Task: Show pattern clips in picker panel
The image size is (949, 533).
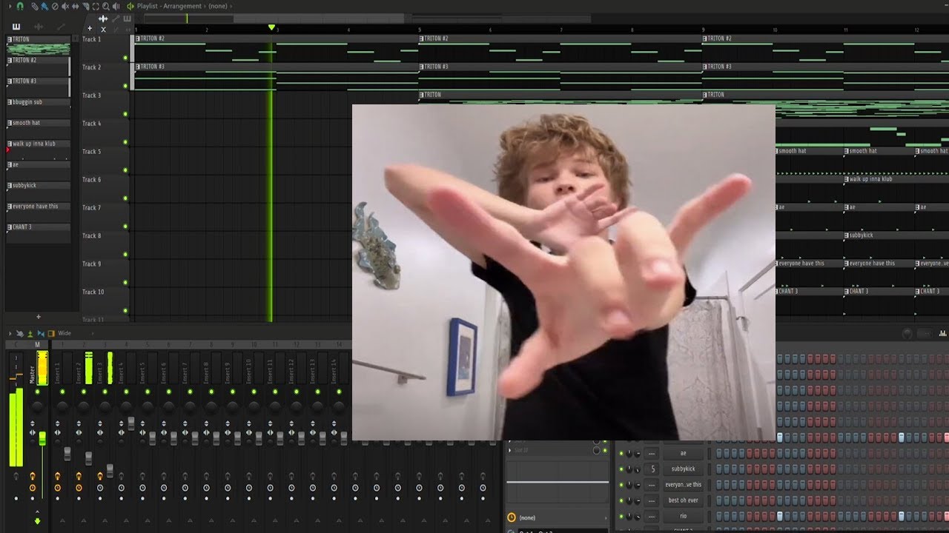Action: click(16, 27)
